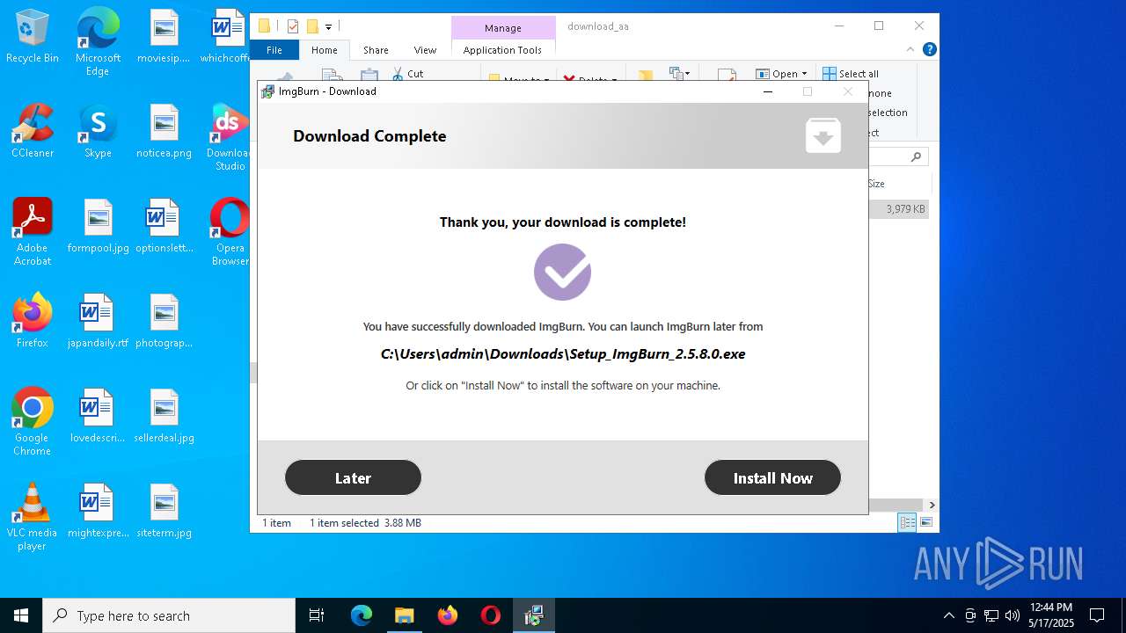Select lovedescri Word document on desktop

click(98, 417)
